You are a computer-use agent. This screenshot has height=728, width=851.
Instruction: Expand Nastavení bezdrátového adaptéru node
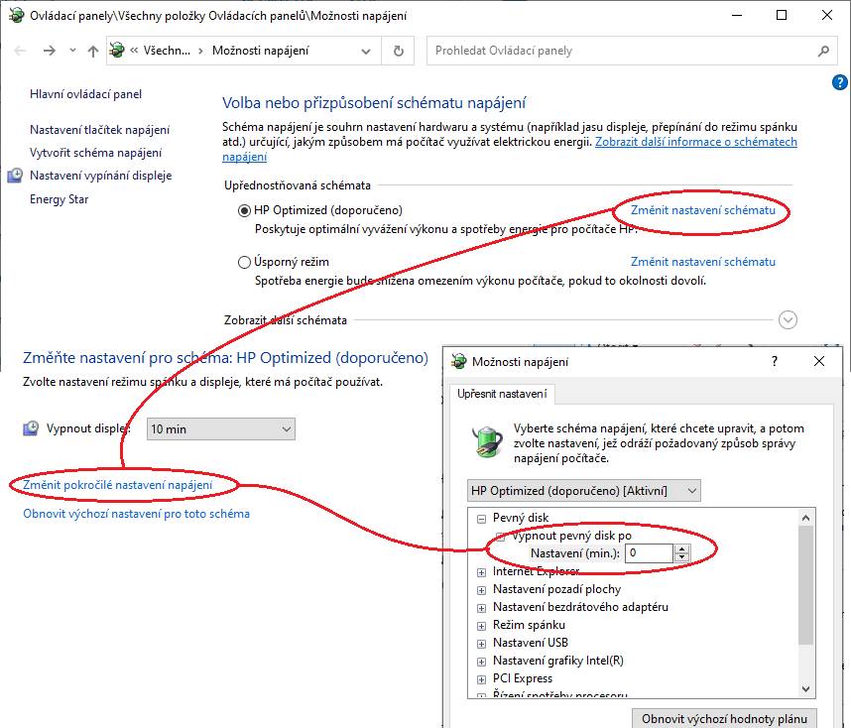click(481, 608)
